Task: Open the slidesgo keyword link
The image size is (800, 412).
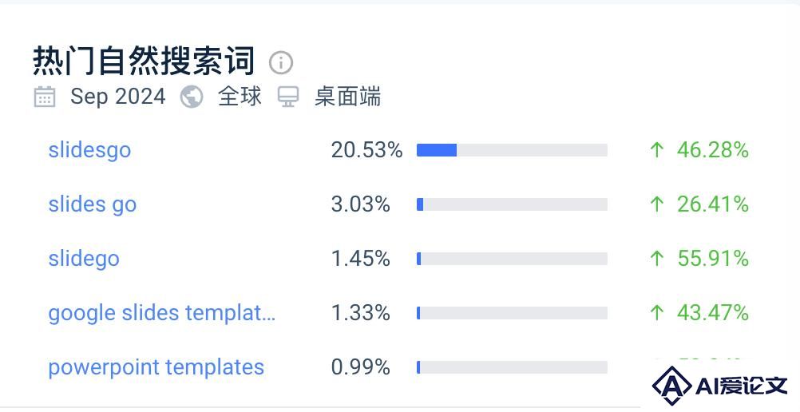Action: (89, 151)
